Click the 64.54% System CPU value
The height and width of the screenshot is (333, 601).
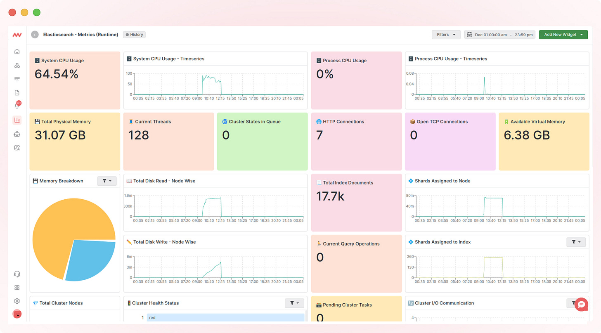(57, 74)
